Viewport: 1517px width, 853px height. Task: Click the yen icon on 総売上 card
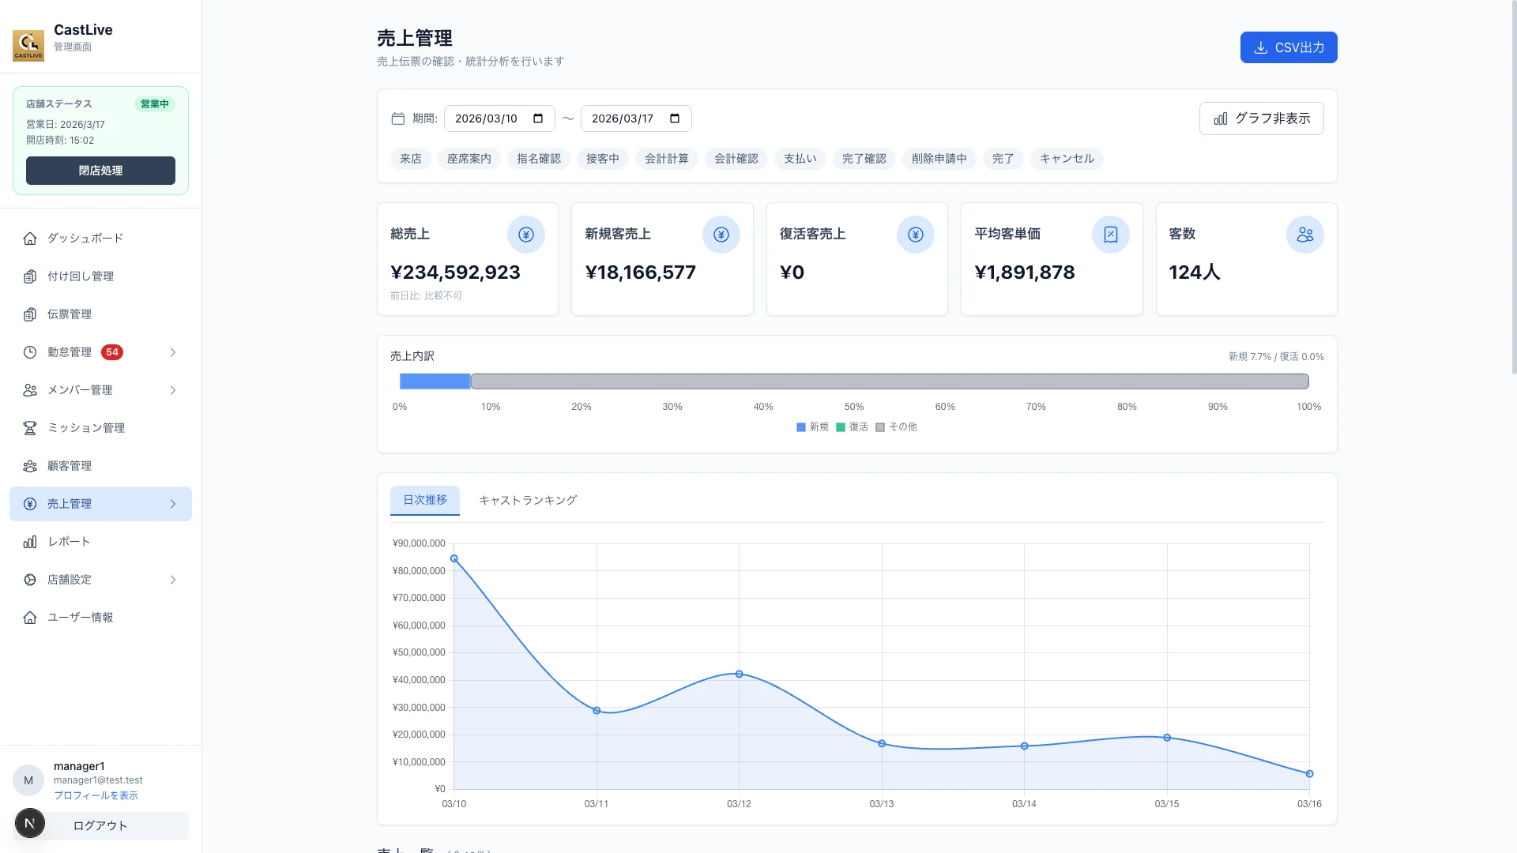(x=525, y=235)
